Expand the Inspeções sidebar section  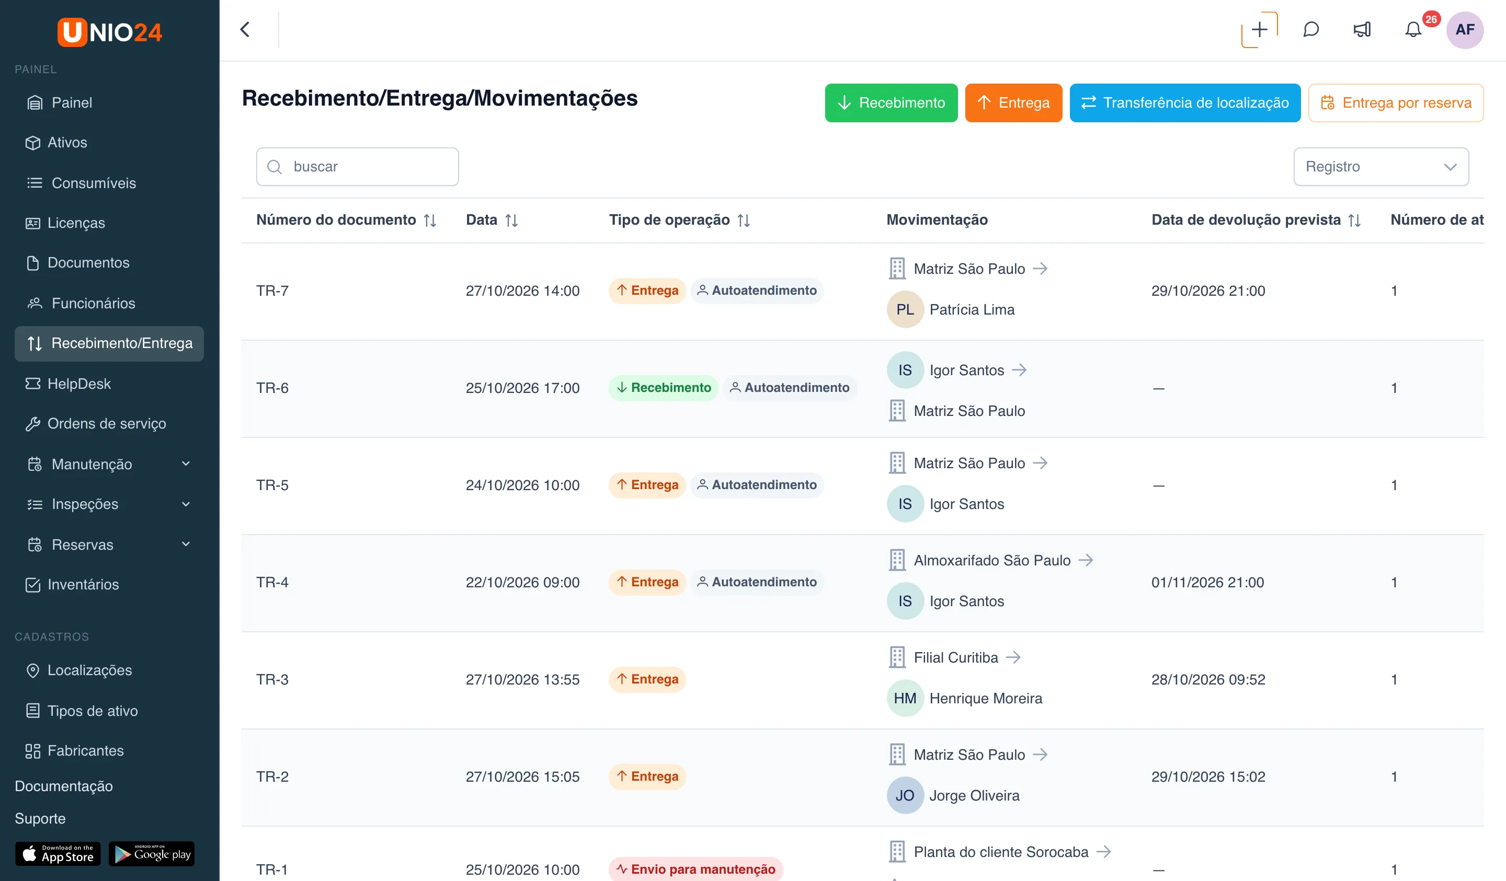[186, 504]
